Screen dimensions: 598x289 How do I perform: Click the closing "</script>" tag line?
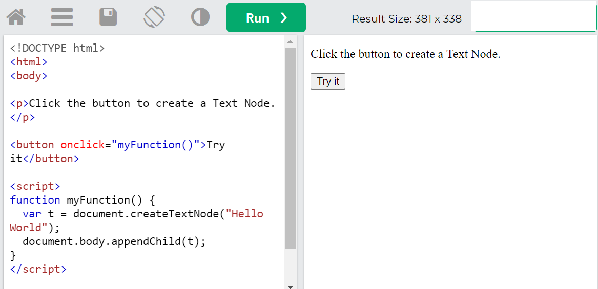tap(38, 269)
